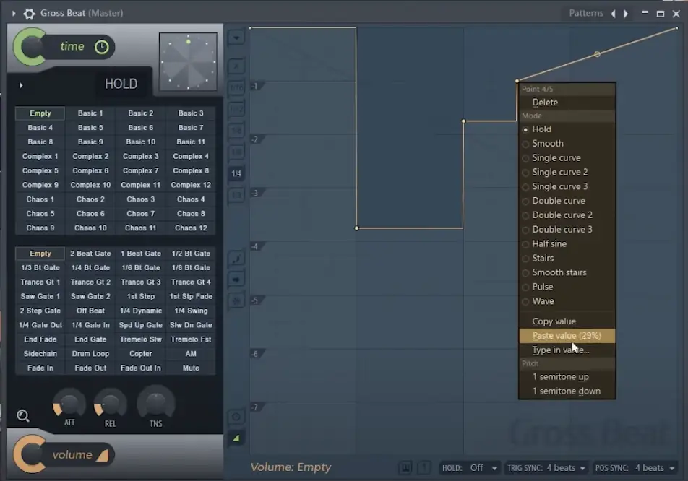Click Delete in the point context menu

click(x=545, y=103)
